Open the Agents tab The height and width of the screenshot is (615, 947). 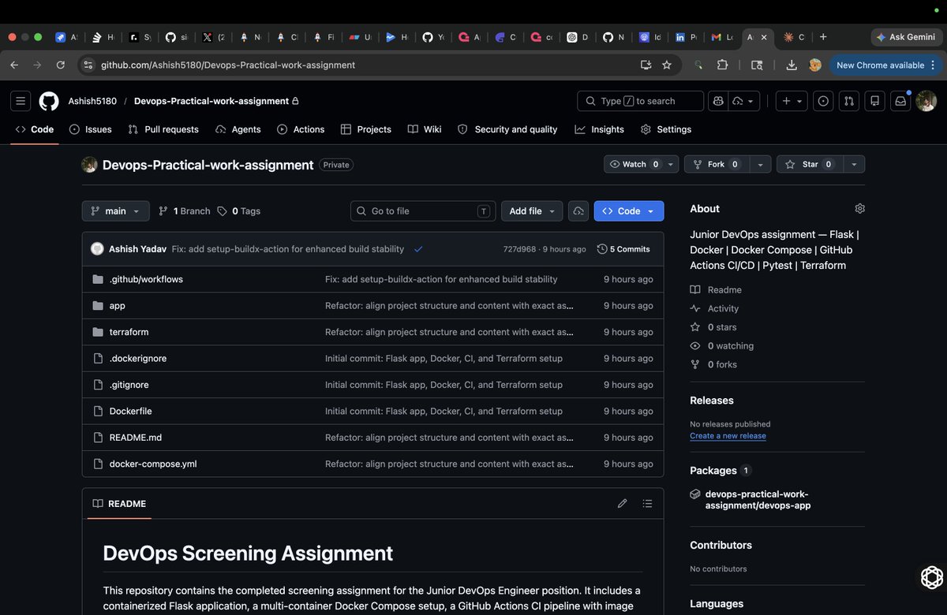coord(238,129)
